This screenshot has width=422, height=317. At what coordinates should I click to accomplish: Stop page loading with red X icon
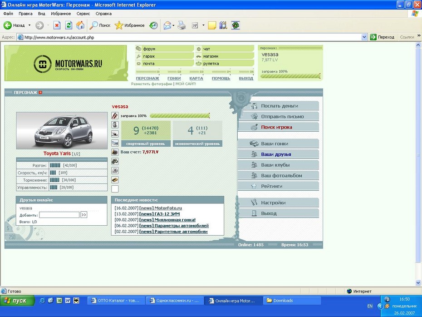coord(57,25)
